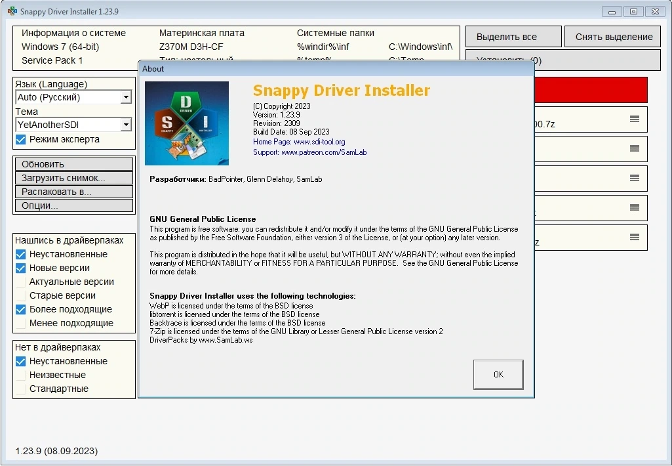
Task: Click the Snappy Driver Installer logo image
Action: [x=186, y=123]
